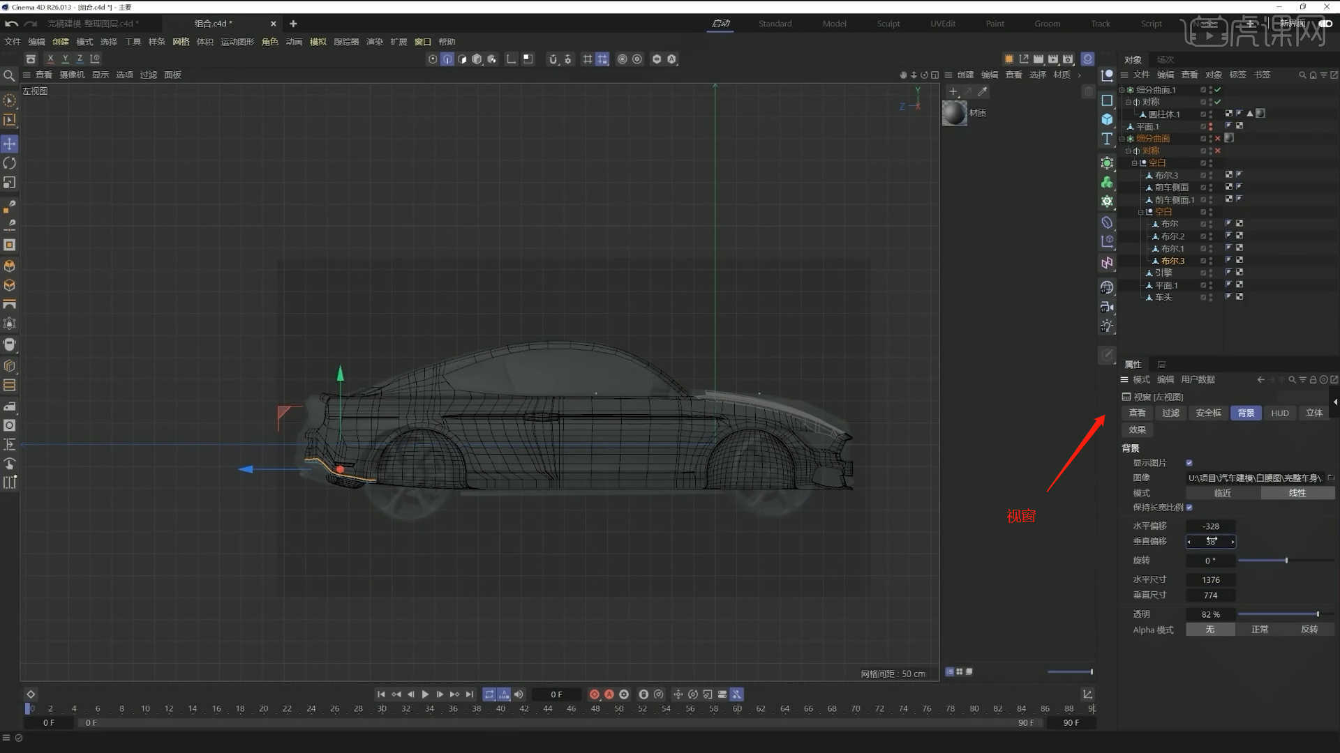Click the coordinate system icon next to Z
1340x753 pixels.
(95, 59)
